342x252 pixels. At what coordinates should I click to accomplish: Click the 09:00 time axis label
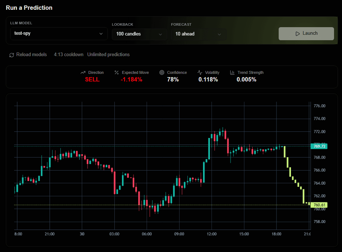(x=179, y=234)
